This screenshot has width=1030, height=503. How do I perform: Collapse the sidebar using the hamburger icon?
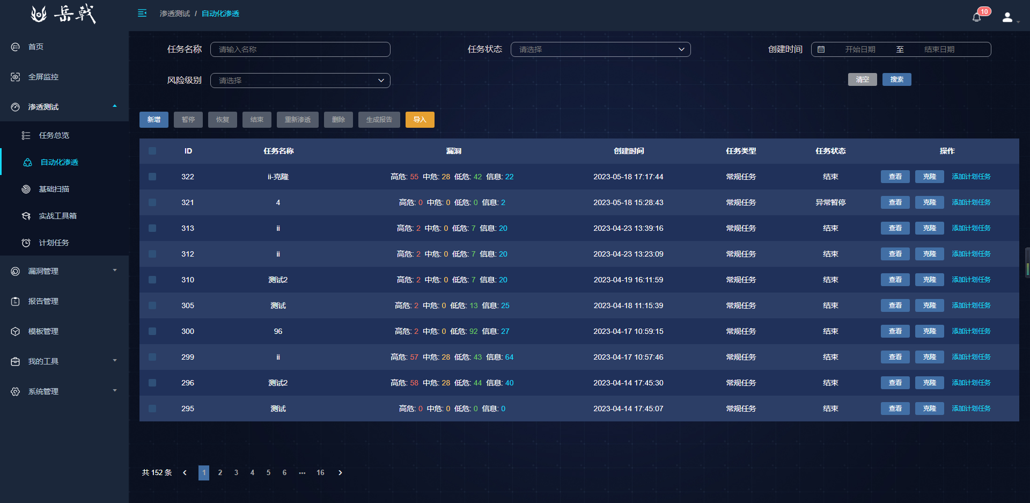(x=142, y=13)
